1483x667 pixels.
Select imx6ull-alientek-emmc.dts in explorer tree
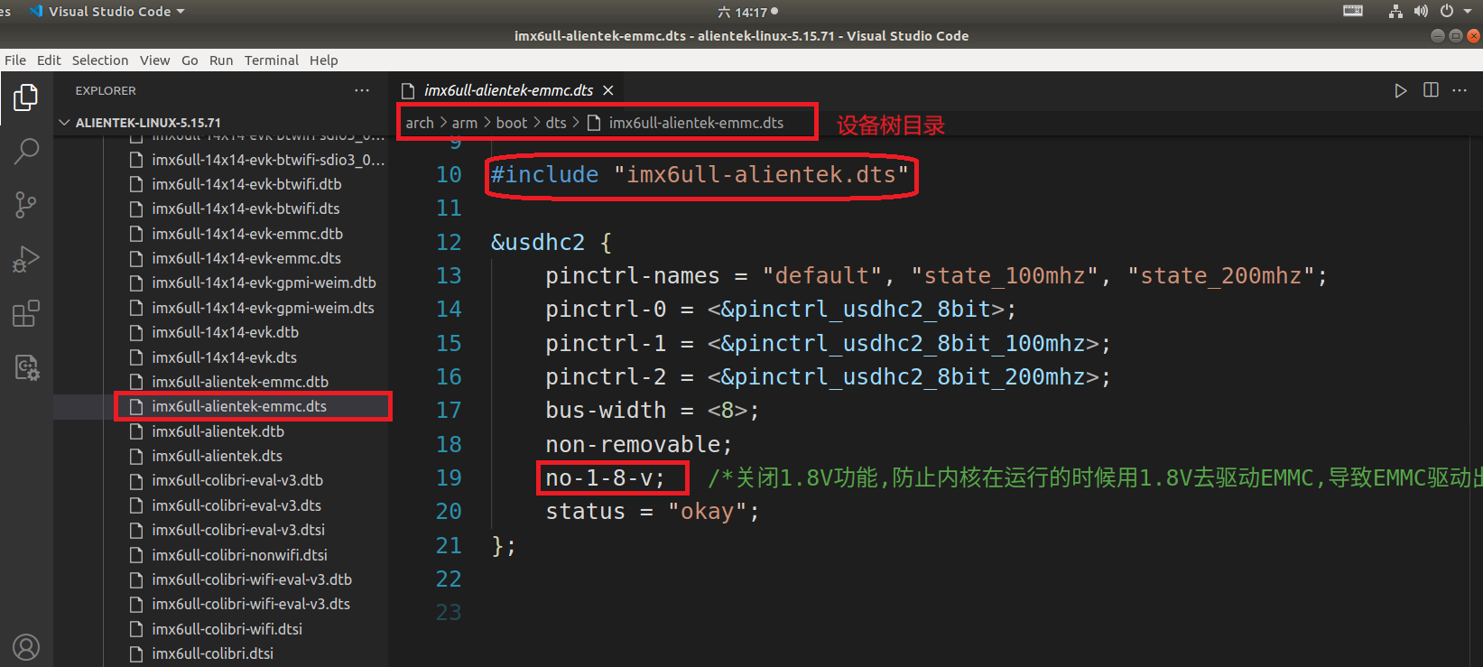coord(239,406)
